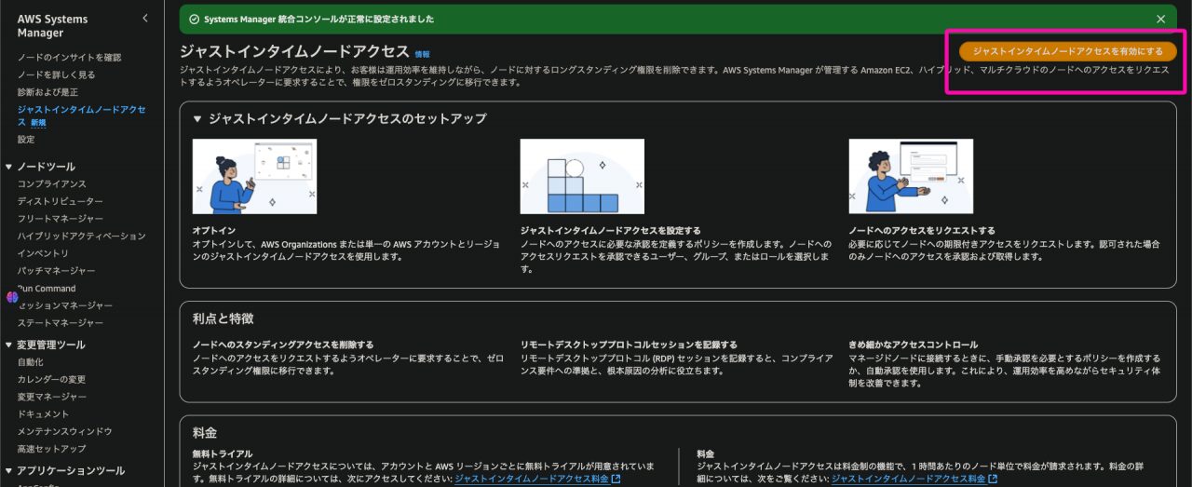Image resolution: width=1192 pixels, height=487 pixels.
Task: Open 高速セットアップ page
Action: 51,449
